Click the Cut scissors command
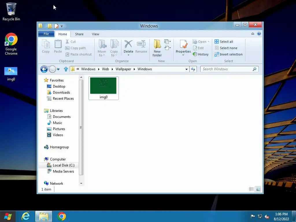Image resolution: width=296 pixels, height=222 pixels. pos(71,42)
